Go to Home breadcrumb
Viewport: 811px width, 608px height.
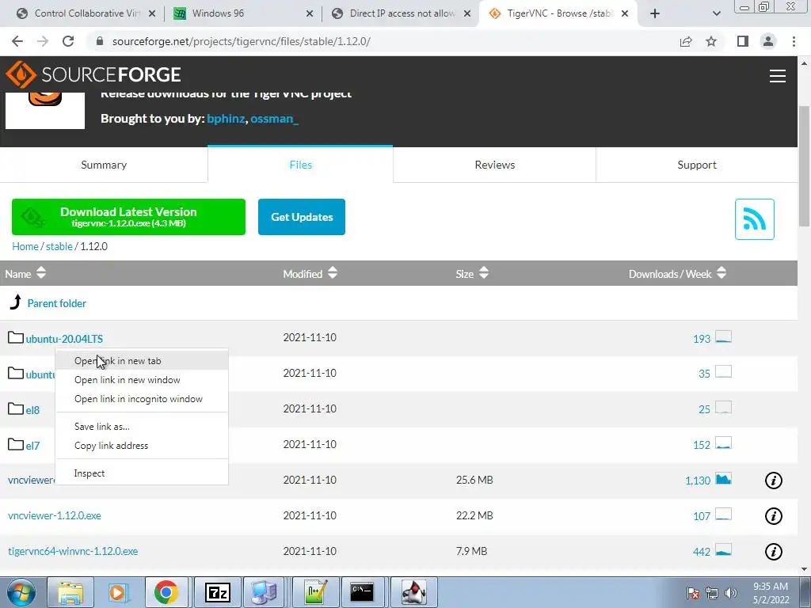click(x=25, y=246)
